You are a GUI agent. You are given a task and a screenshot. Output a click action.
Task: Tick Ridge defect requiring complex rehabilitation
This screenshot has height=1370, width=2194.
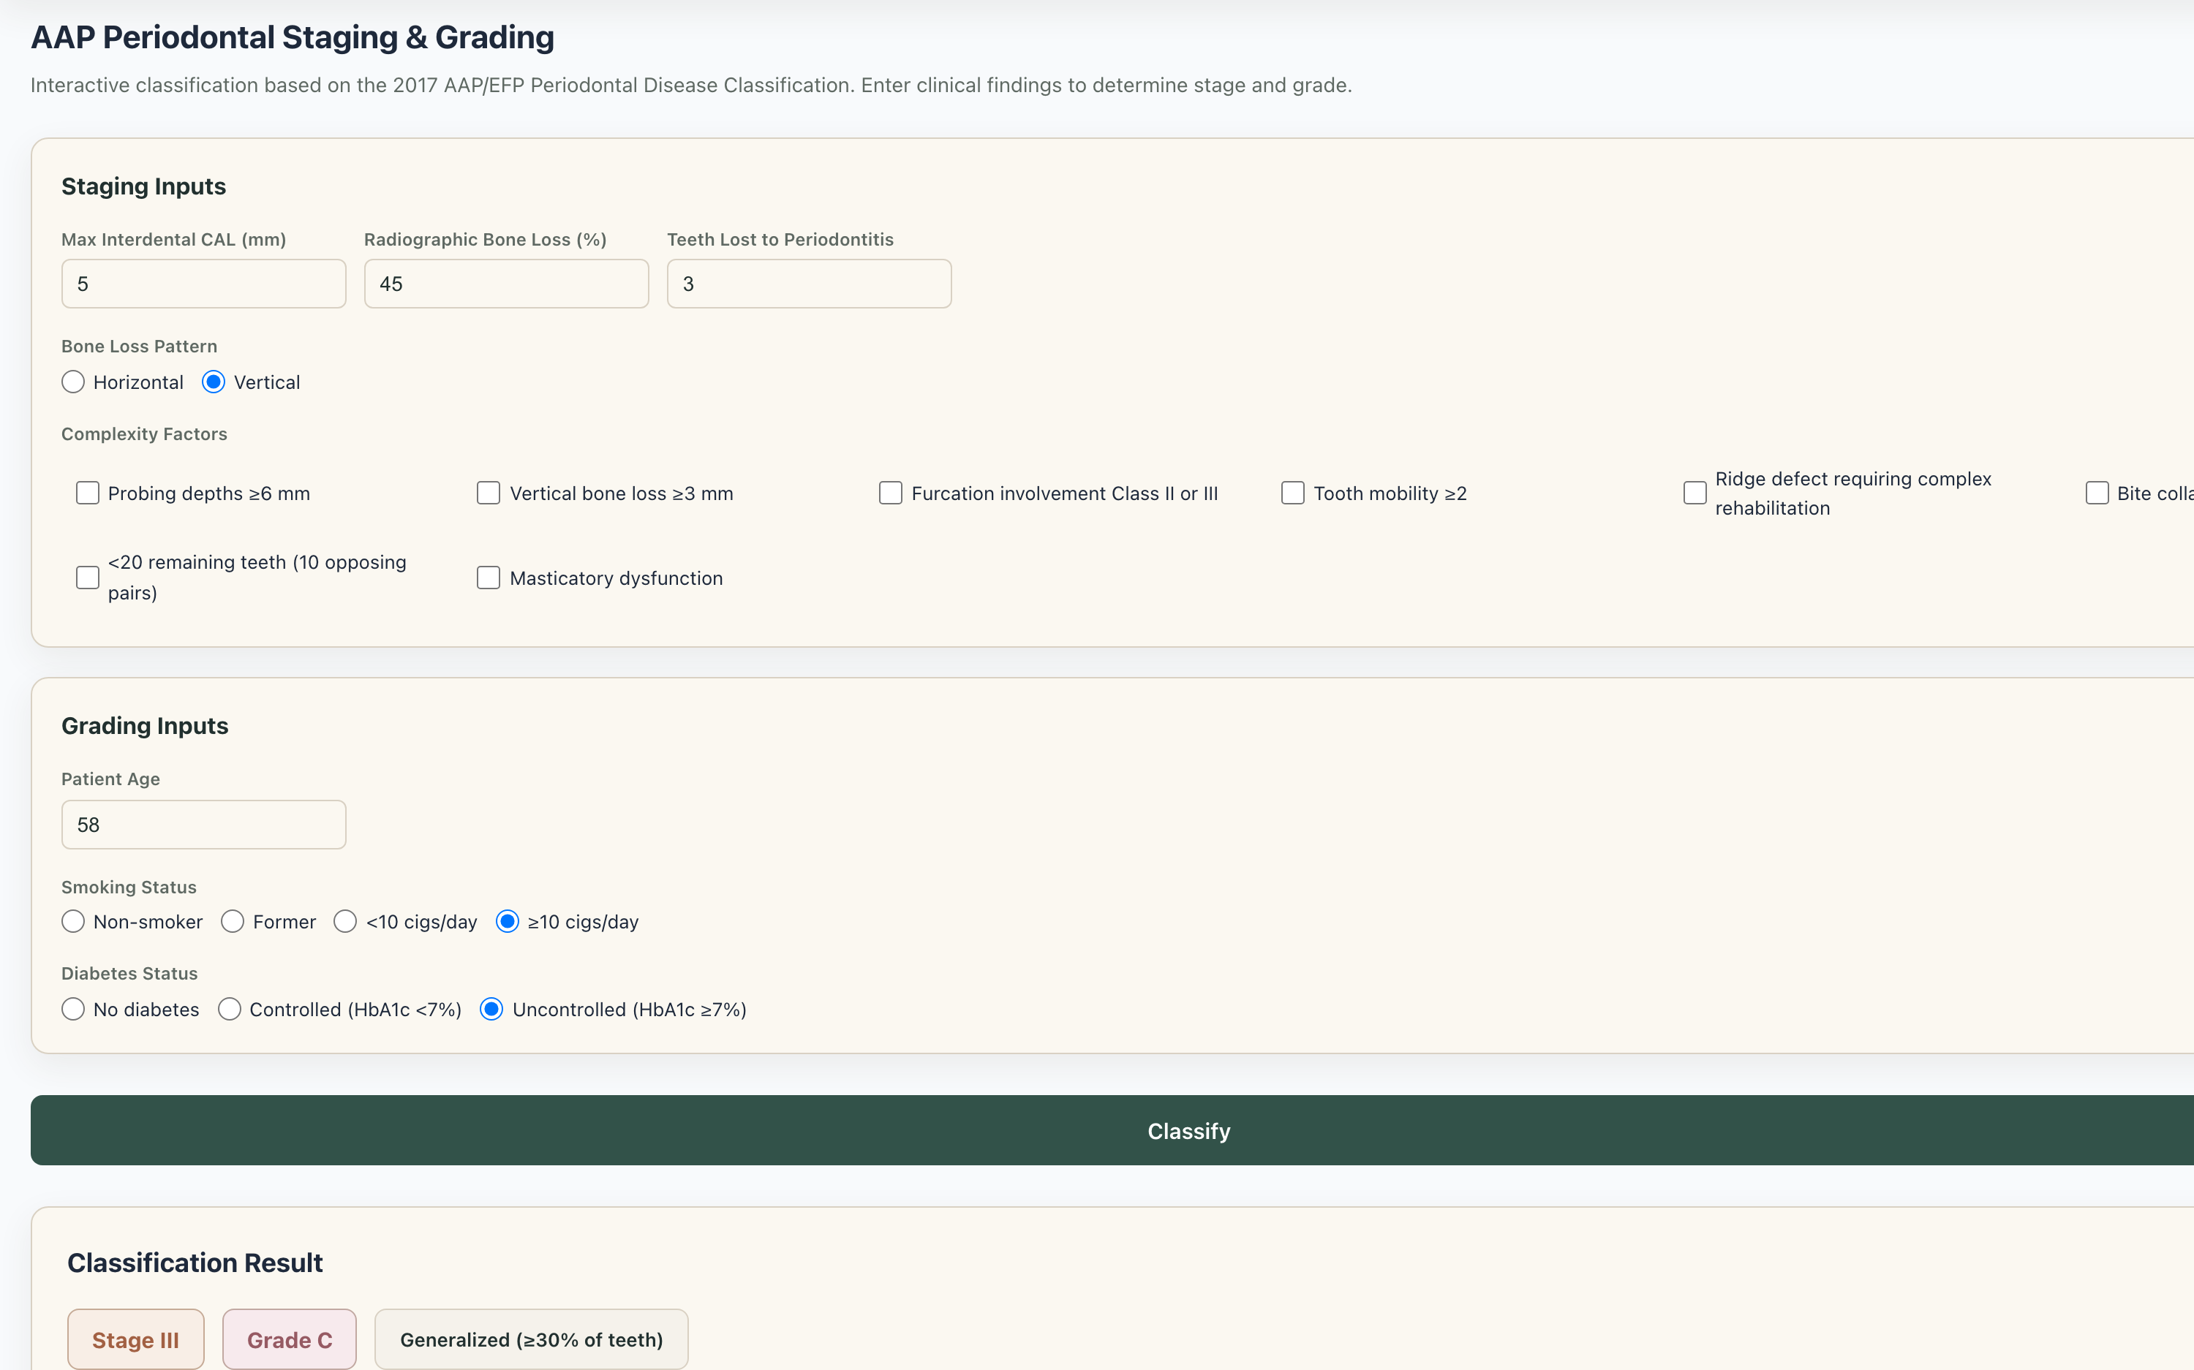point(1694,493)
